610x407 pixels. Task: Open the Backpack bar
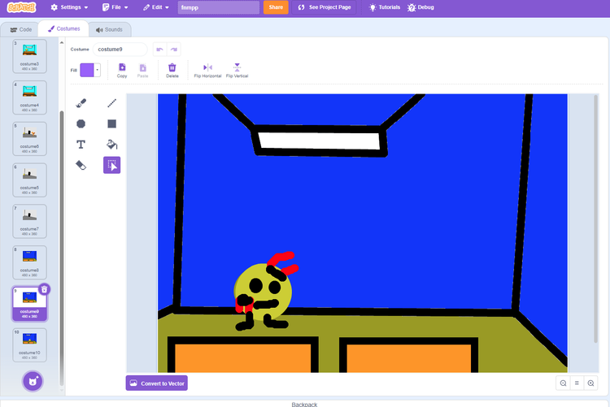point(305,404)
